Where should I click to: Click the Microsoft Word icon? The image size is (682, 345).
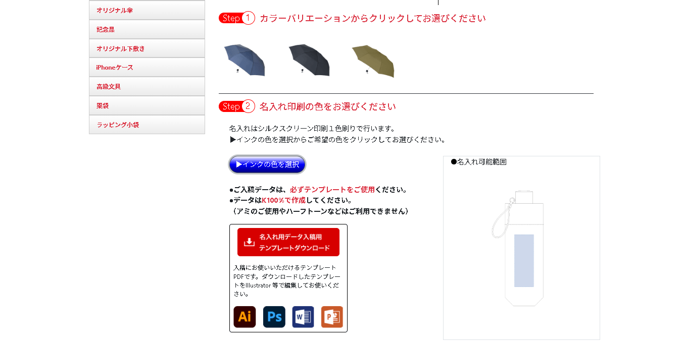pos(303,317)
